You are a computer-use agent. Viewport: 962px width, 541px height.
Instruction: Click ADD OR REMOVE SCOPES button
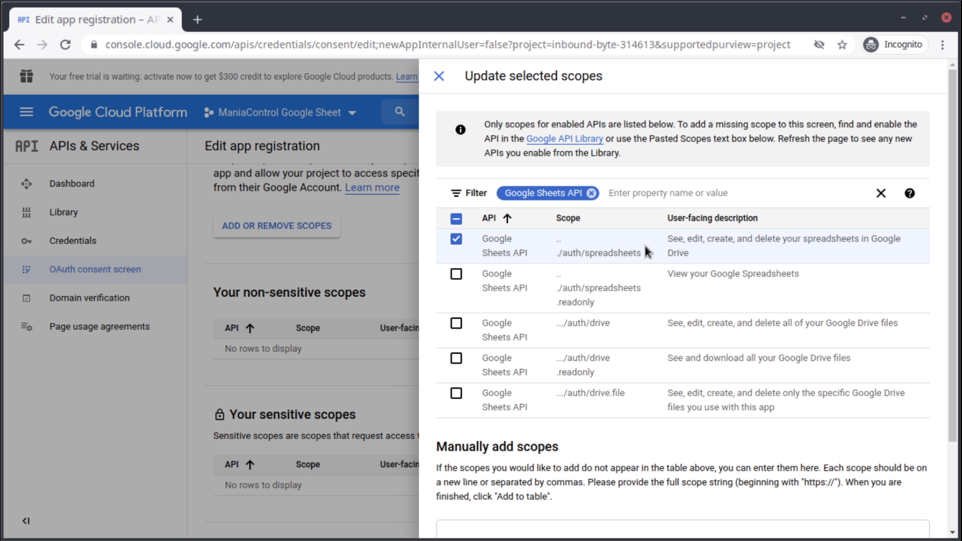click(276, 226)
